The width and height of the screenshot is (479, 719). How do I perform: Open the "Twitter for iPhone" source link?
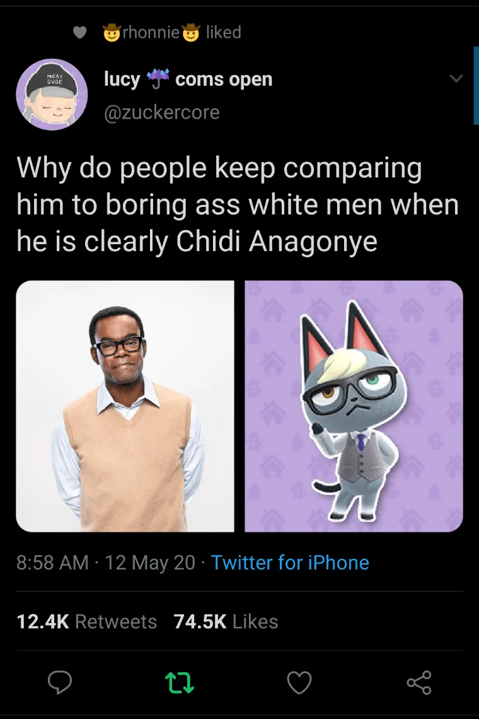[x=290, y=563]
